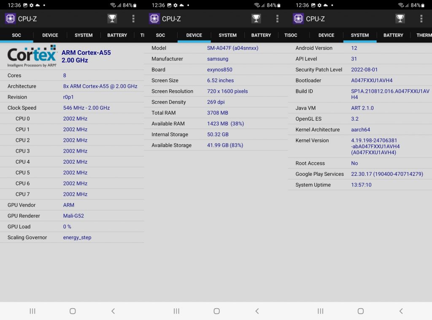The width and height of the screenshot is (432, 320).
Task: Open the three-dot overflow menu in middle screen
Action: pos(278,19)
